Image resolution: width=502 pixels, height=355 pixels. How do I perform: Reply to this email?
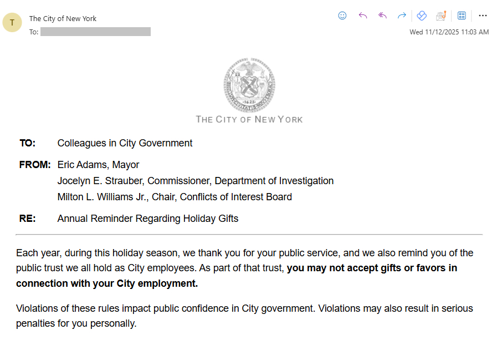(363, 16)
